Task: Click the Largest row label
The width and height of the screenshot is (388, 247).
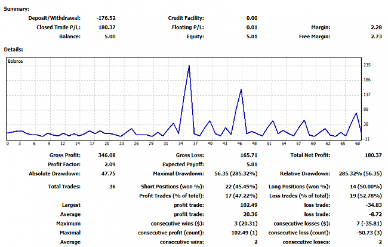Action: [71, 205]
